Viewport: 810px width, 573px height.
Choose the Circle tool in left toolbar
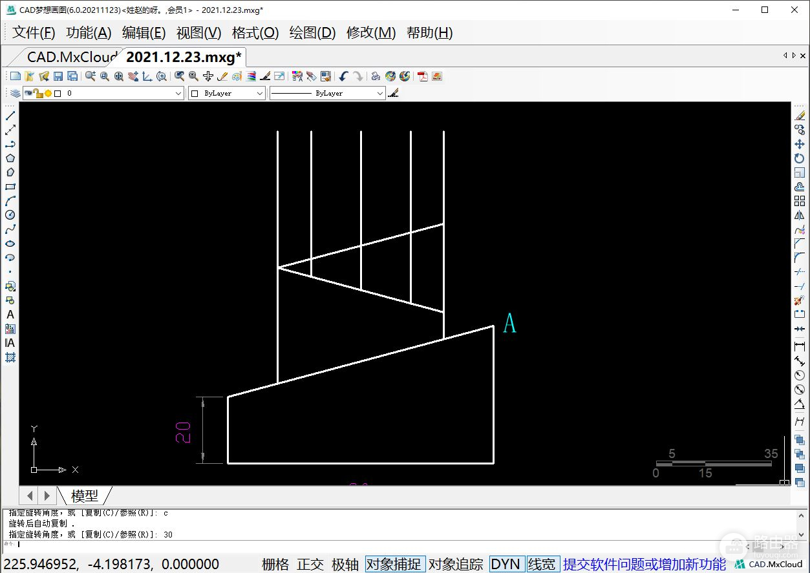(10, 215)
